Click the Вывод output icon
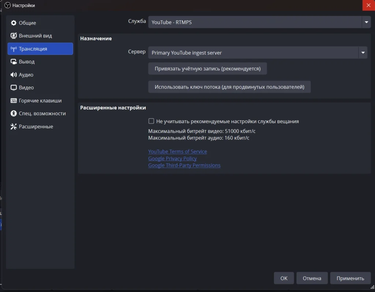This screenshot has width=375, height=292. click(14, 62)
